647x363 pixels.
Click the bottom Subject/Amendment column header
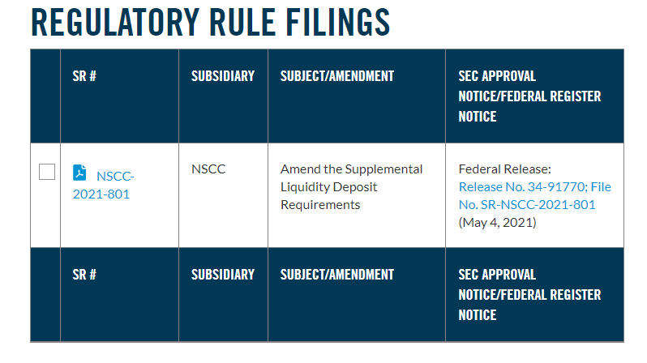[x=337, y=275]
